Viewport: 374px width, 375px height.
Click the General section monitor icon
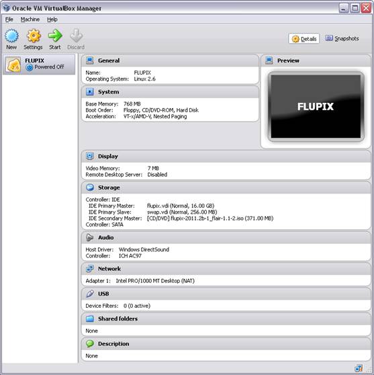(89, 60)
